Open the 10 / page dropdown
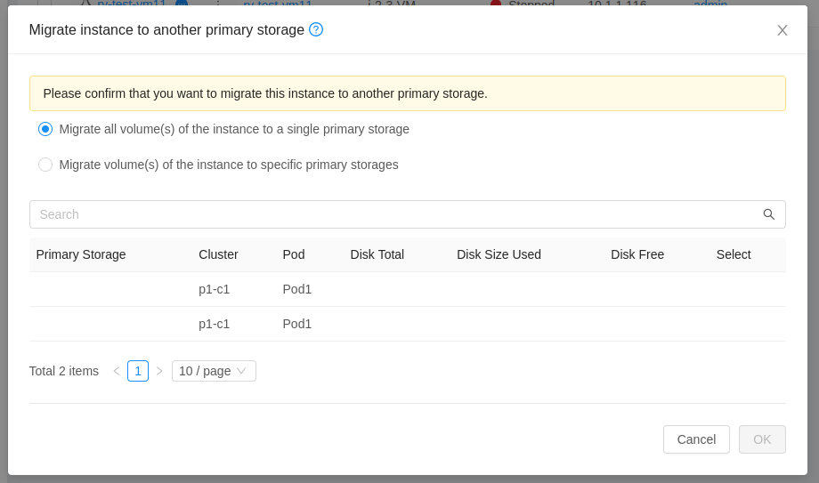This screenshot has height=483, width=819. point(214,371)
